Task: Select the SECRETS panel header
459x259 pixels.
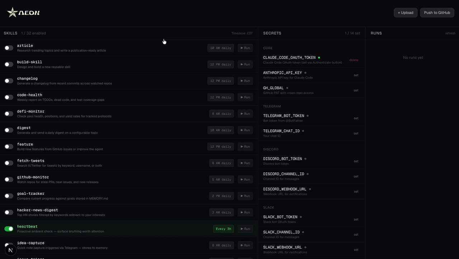Action: [272, 33]
